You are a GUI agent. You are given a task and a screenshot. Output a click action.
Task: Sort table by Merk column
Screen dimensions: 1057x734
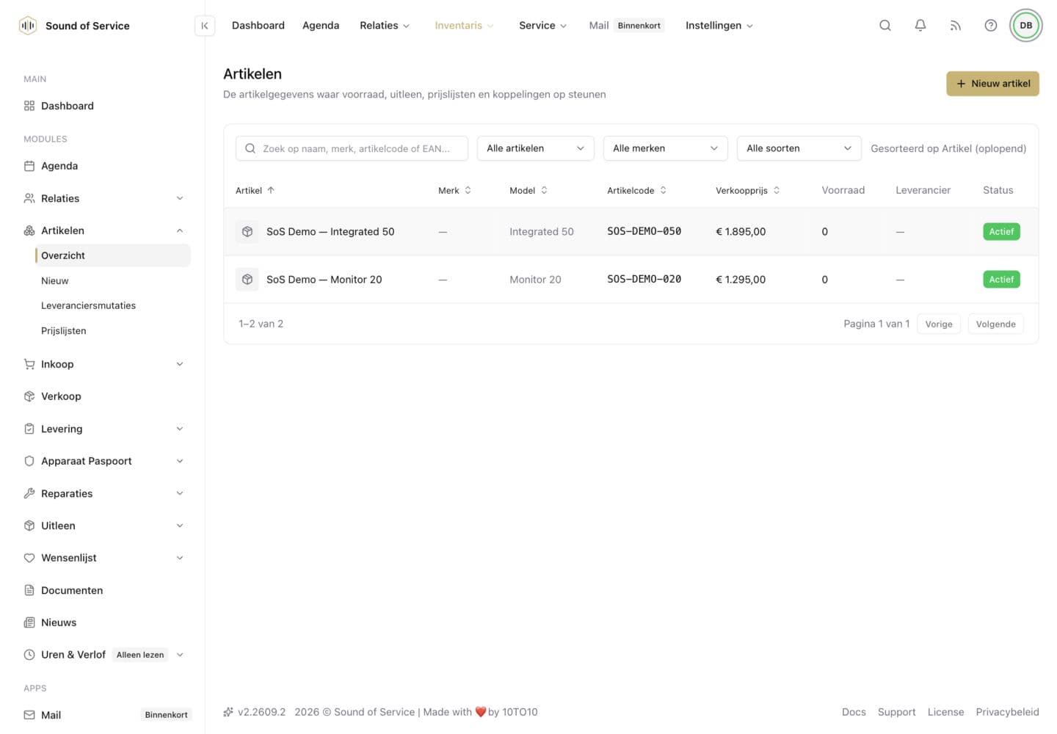click(x=454, y=190)
